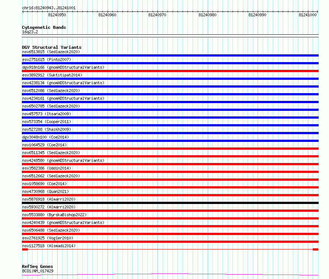Open nsv6506488 (Sedlazeck2020) variant
The width and height of the screenshot is (329, 279).
(x=51, y=230)
